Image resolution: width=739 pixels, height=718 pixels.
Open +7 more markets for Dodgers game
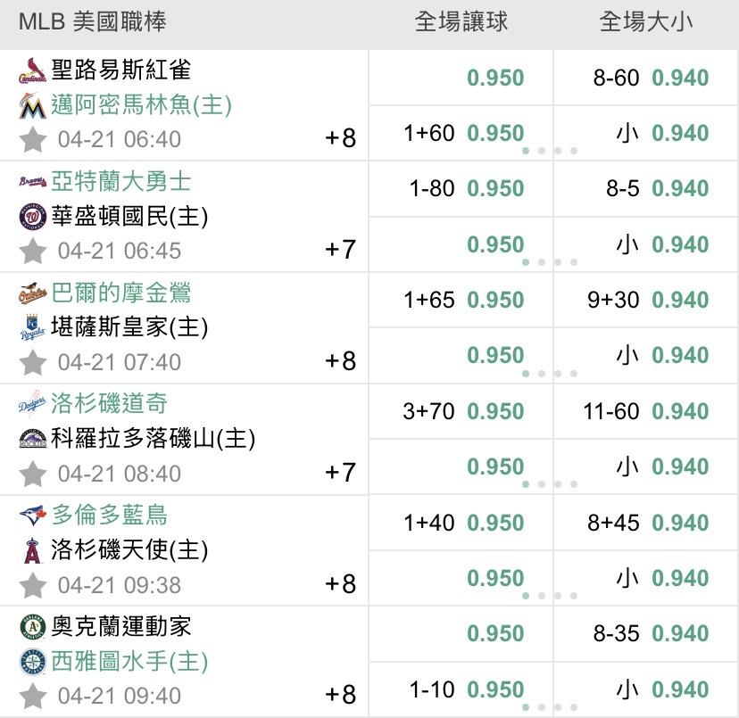click(x=340, y=472)
